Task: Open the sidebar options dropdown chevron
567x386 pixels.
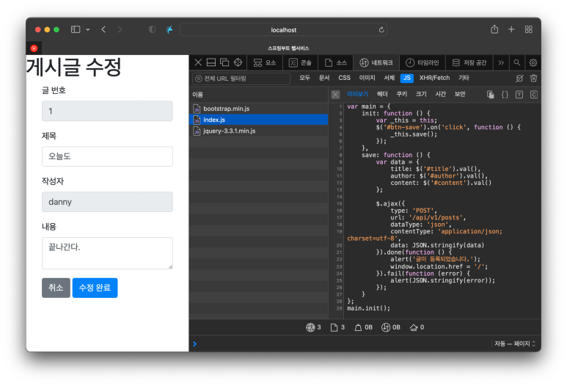Action: (88, 29)
